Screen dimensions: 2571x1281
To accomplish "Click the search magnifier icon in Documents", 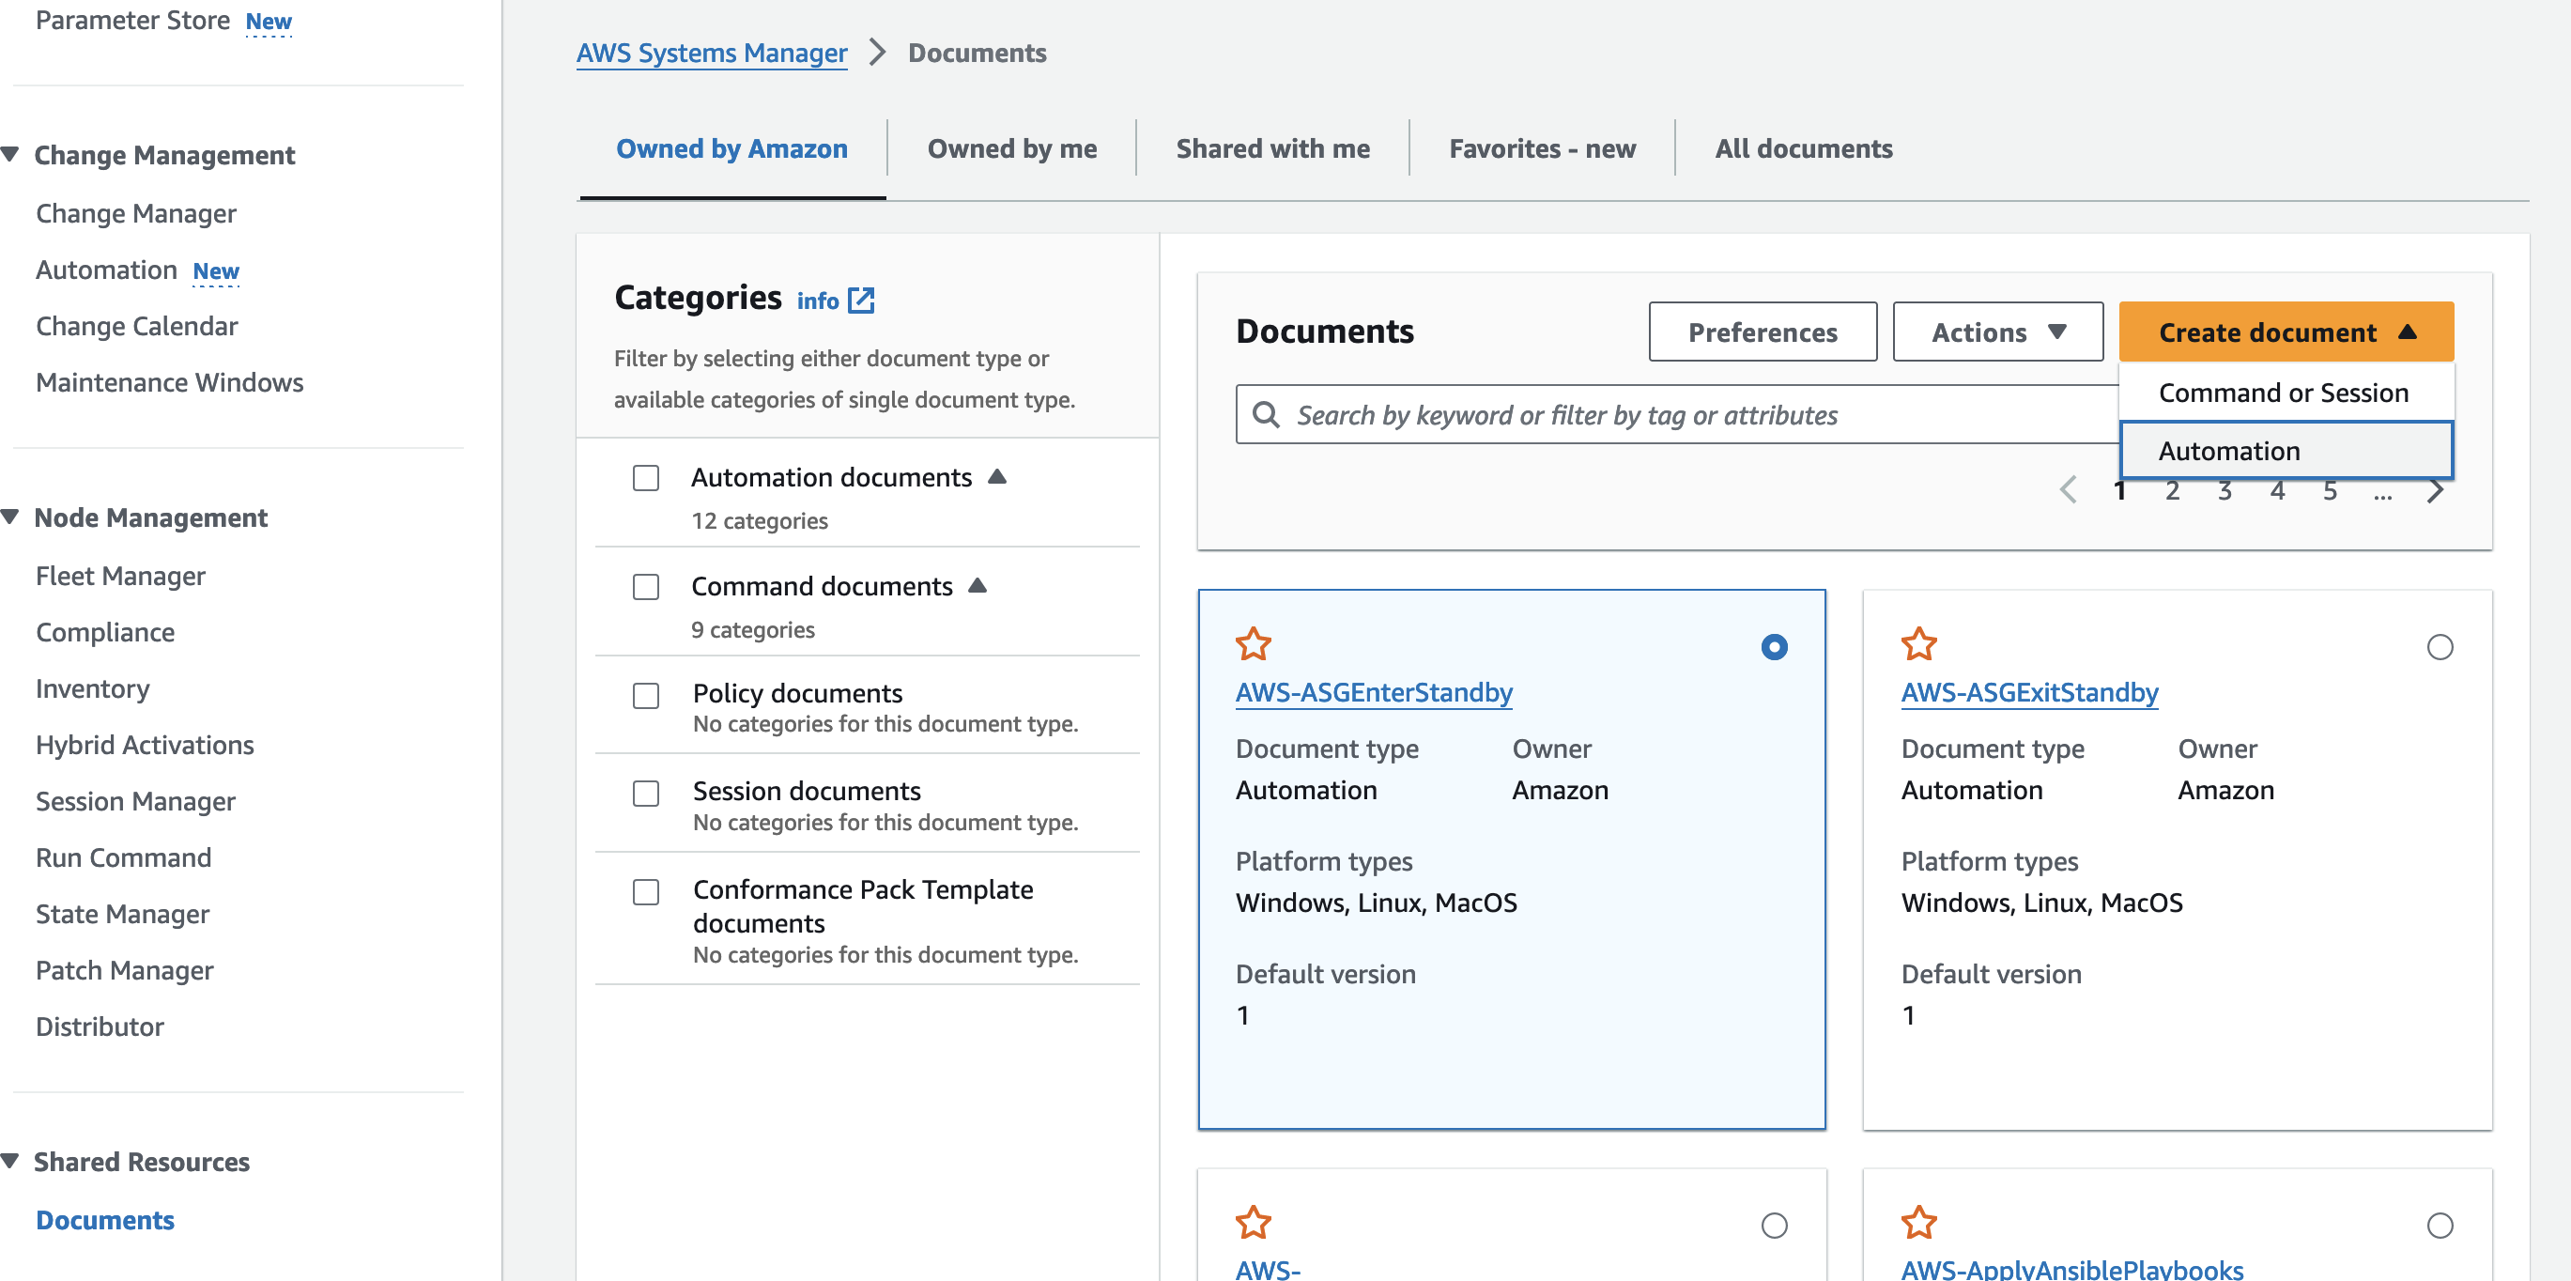I will coord(1266,414).
